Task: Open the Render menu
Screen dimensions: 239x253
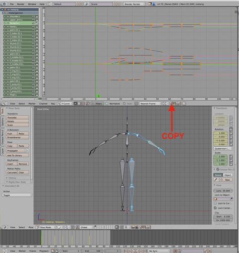Action: [x=21, y=4]
